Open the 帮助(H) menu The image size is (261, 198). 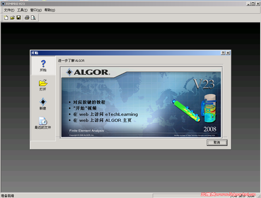tap(49, 10)
